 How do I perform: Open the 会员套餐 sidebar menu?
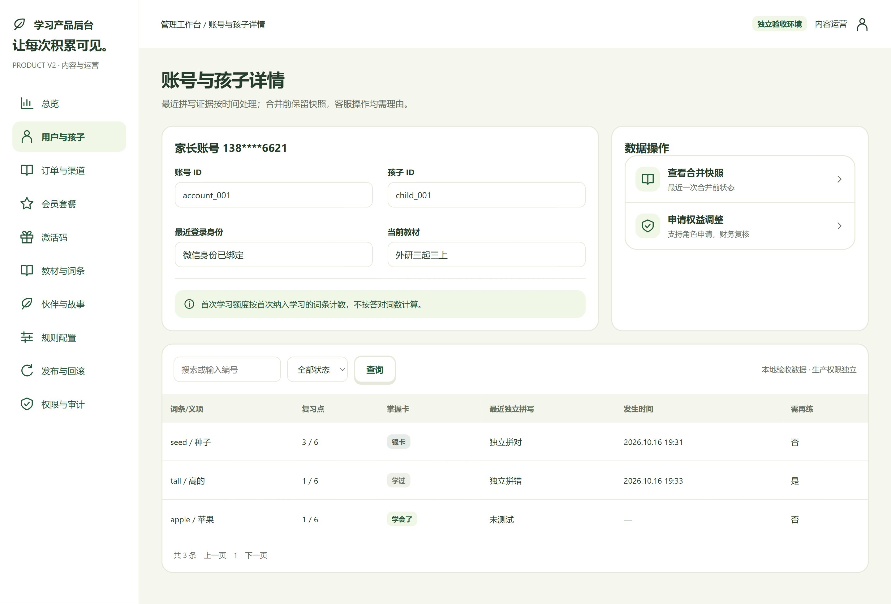tap(69, 204)
